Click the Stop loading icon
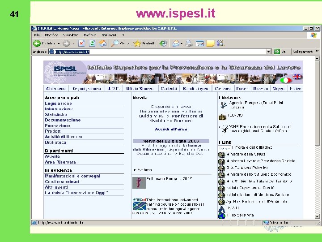 pyautogui.click(x=81, y=43)
